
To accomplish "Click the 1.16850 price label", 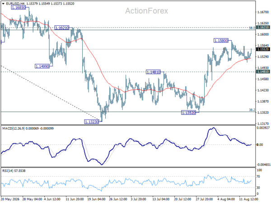I will click(x=19, y=7).
